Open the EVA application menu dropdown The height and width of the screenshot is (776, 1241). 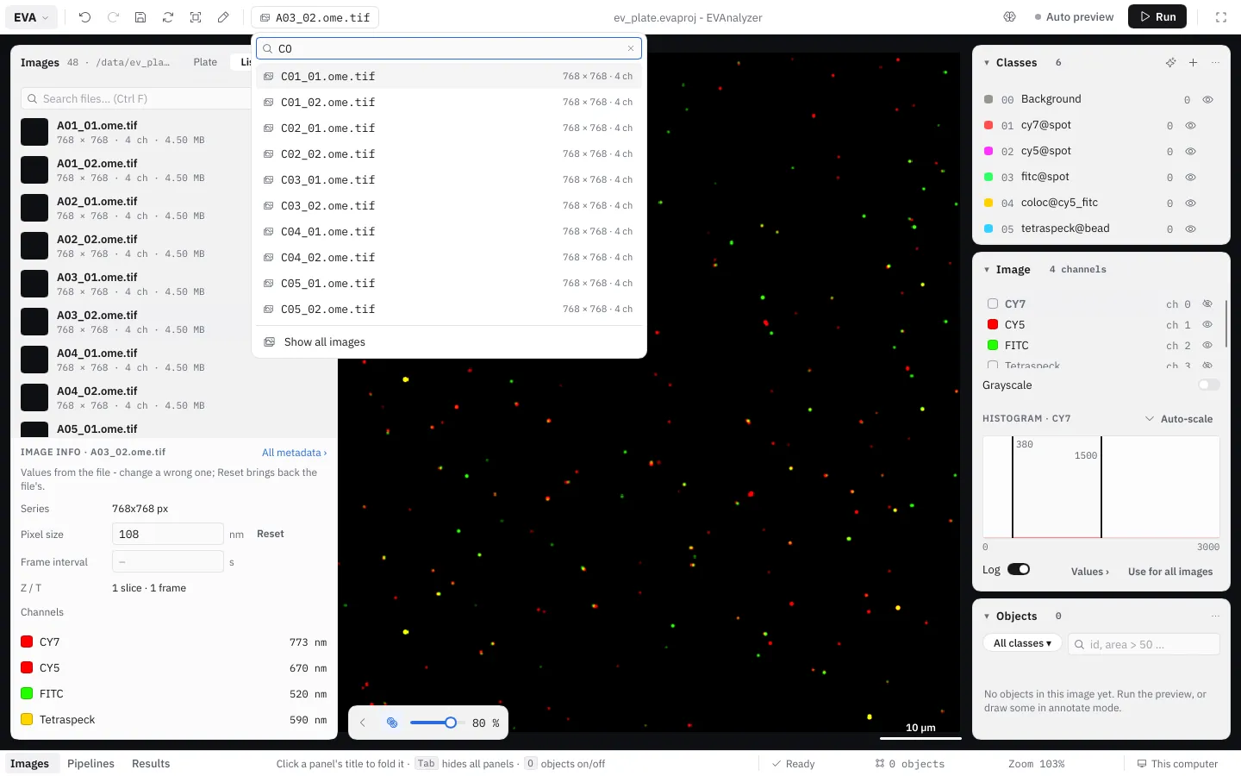32,17
